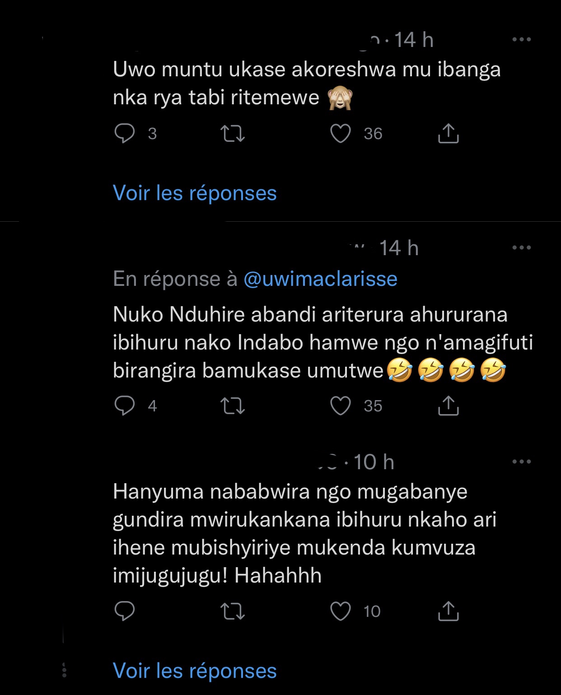Retweet the "Nuko Nduhire" tweet
Screen dimensions: 561x695
point(232,406)
